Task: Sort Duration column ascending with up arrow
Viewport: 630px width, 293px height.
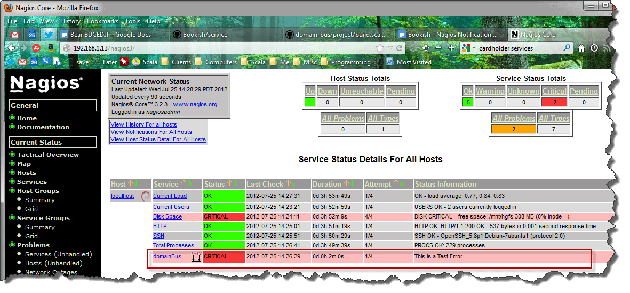Action: (x=346, y=184)
